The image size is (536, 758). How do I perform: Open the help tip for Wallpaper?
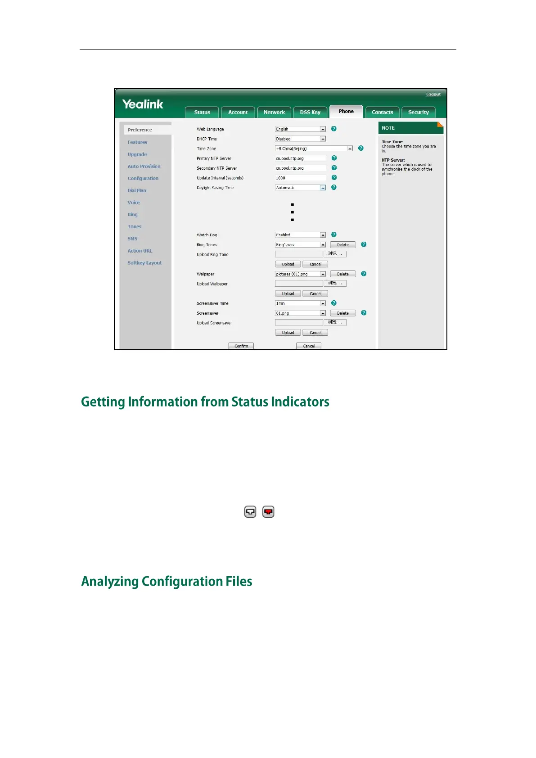pos(364,274)
